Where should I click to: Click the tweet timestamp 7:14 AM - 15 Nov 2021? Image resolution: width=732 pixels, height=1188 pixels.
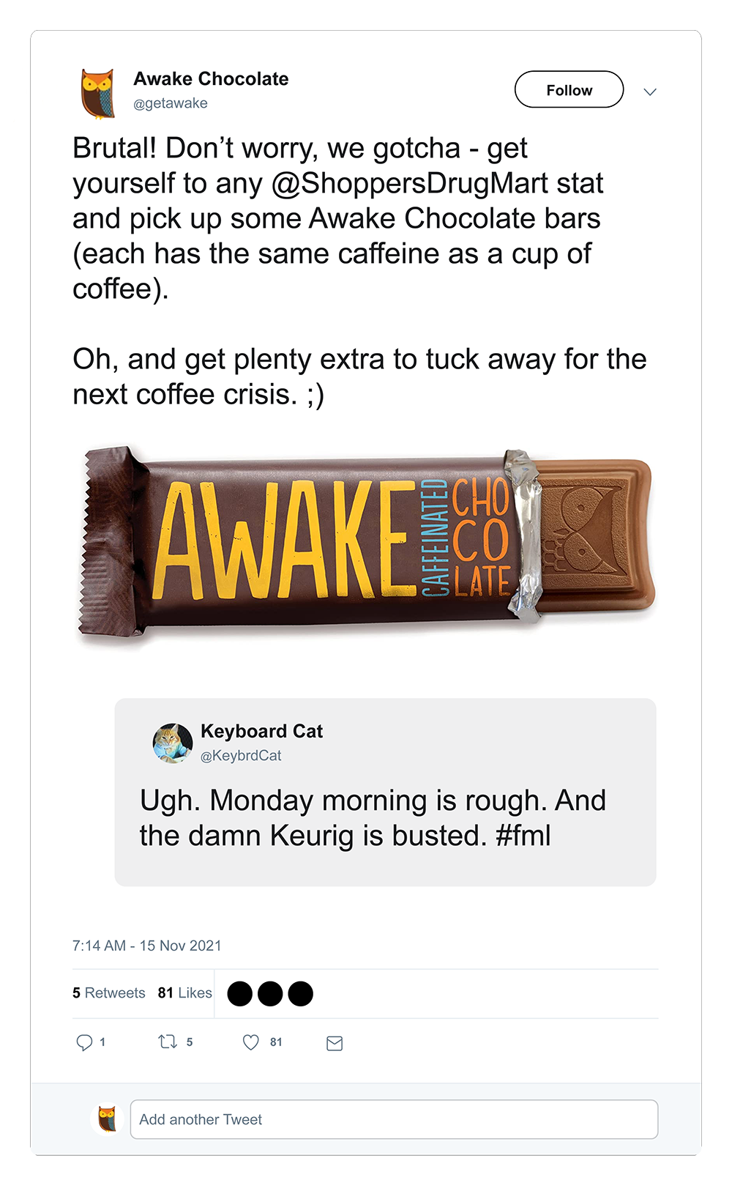(x=147, y=946)
